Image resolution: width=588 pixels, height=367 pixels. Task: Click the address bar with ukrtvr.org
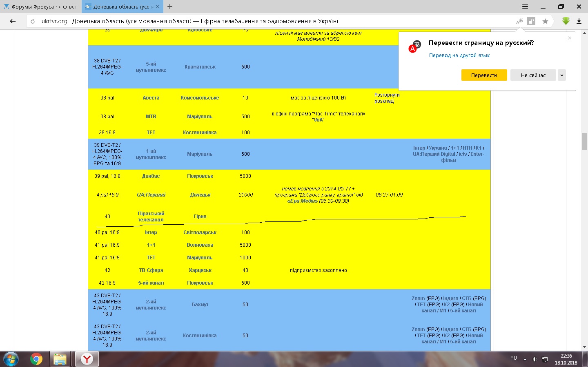(x=269, y=21)
